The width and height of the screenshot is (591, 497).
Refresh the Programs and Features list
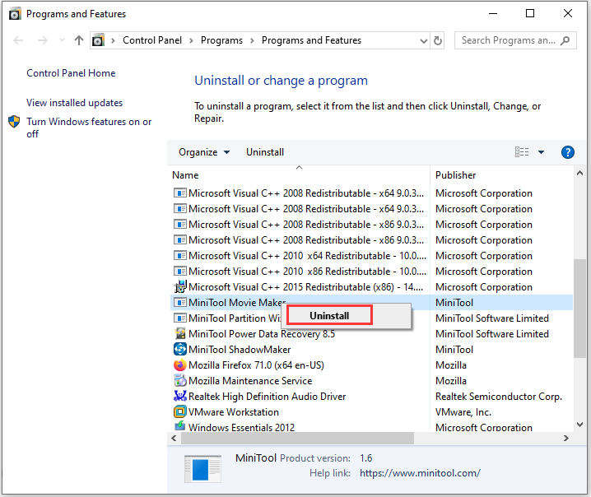[438, 40]
